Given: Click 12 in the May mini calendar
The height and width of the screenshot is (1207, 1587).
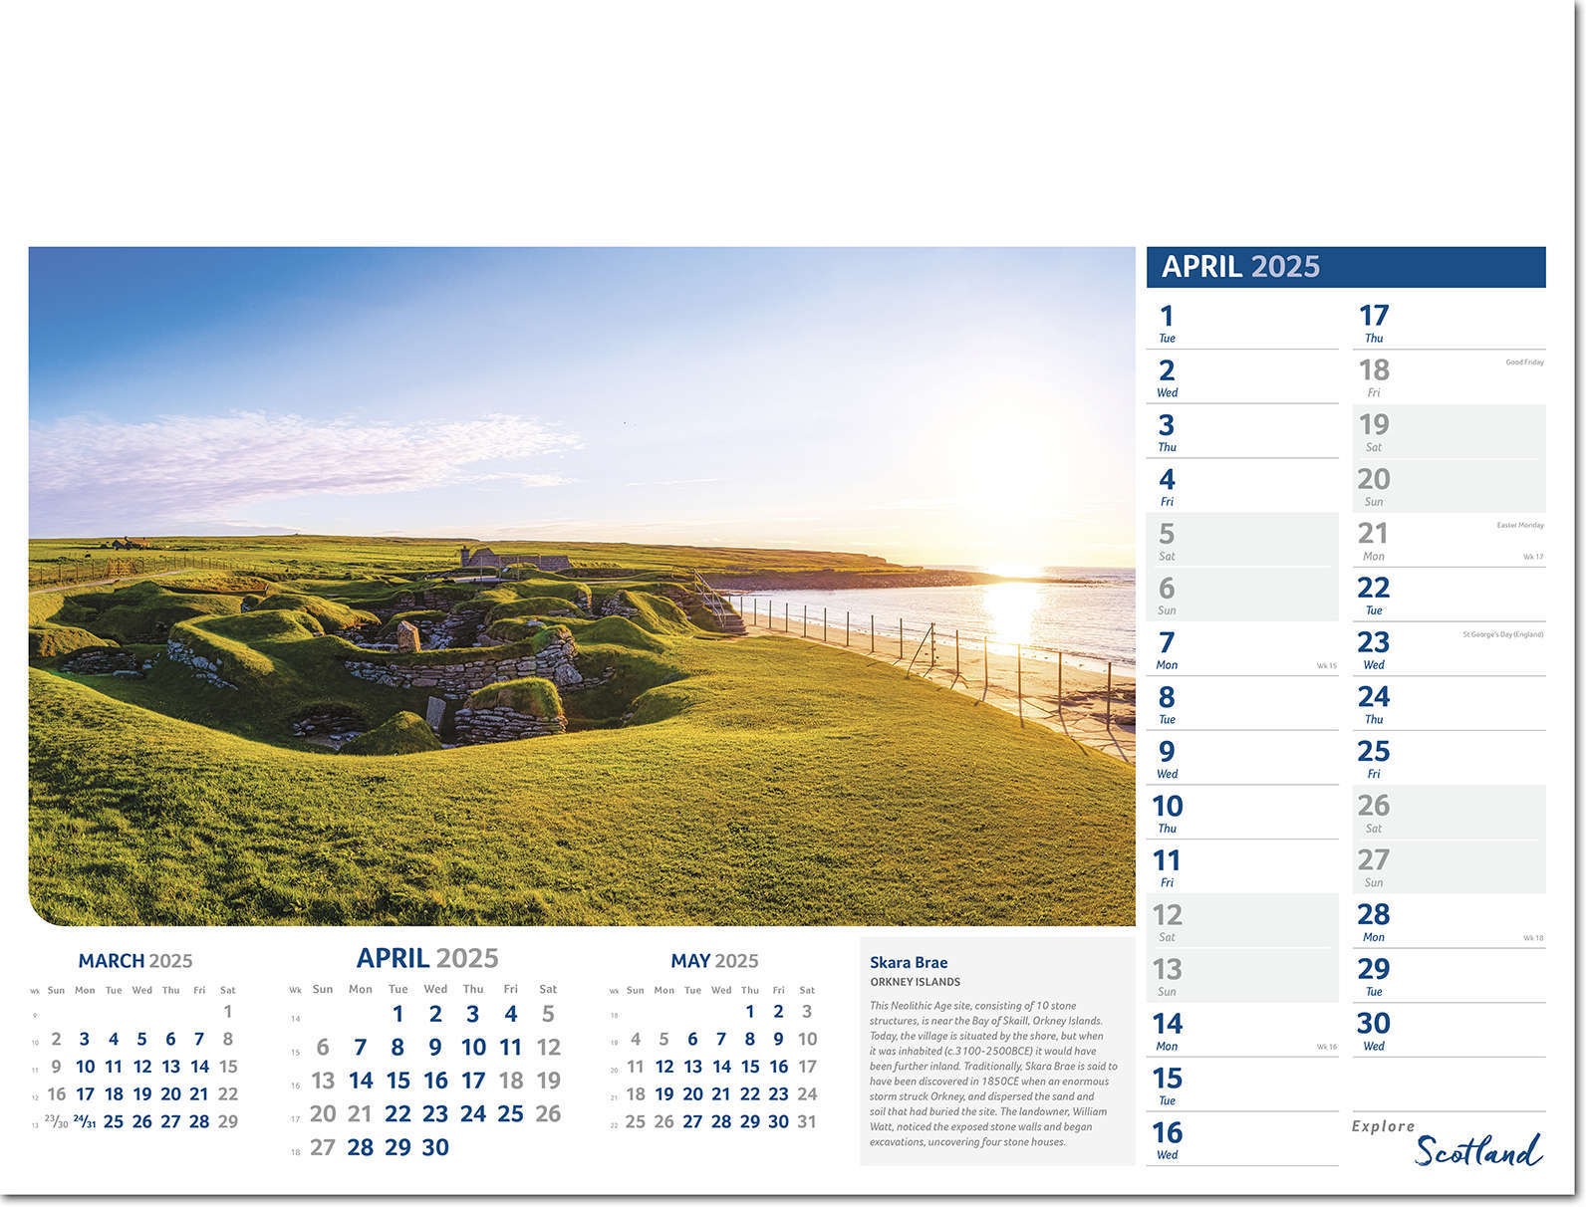Looking at the screenshot, I should click(664, 1067).
